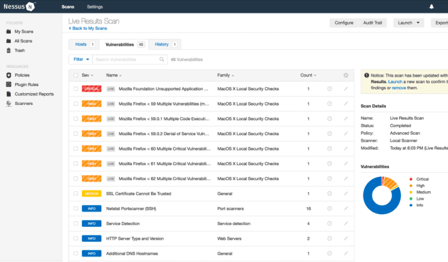Edit HTTP Server Type row pencil icon

[x=346, y=238]
